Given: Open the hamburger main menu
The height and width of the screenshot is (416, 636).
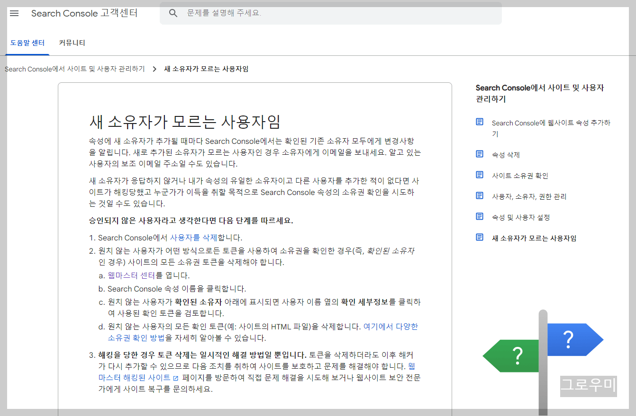Looking at the screenshot, I should click(14, 13).
